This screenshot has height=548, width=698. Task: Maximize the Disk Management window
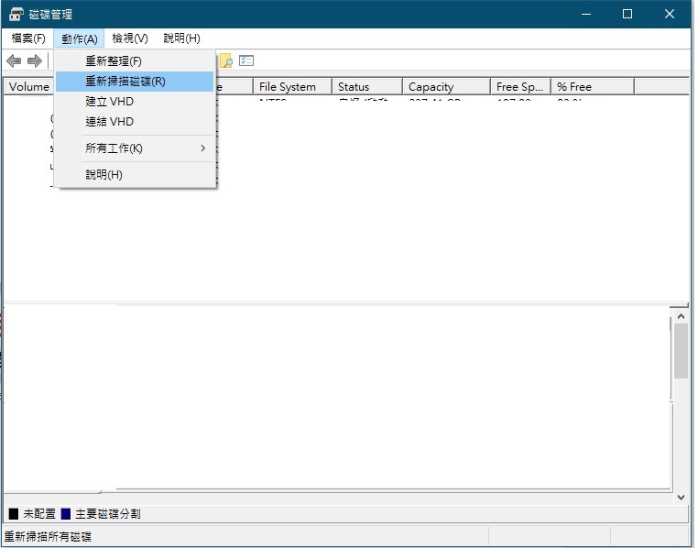point(627,15)
